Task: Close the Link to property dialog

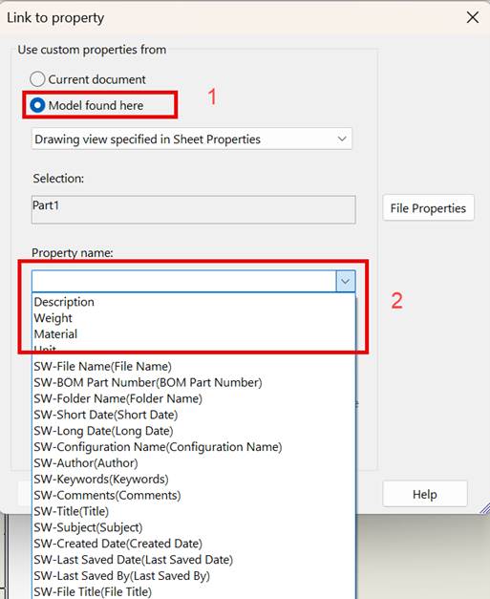Action: tap(473, 17)
